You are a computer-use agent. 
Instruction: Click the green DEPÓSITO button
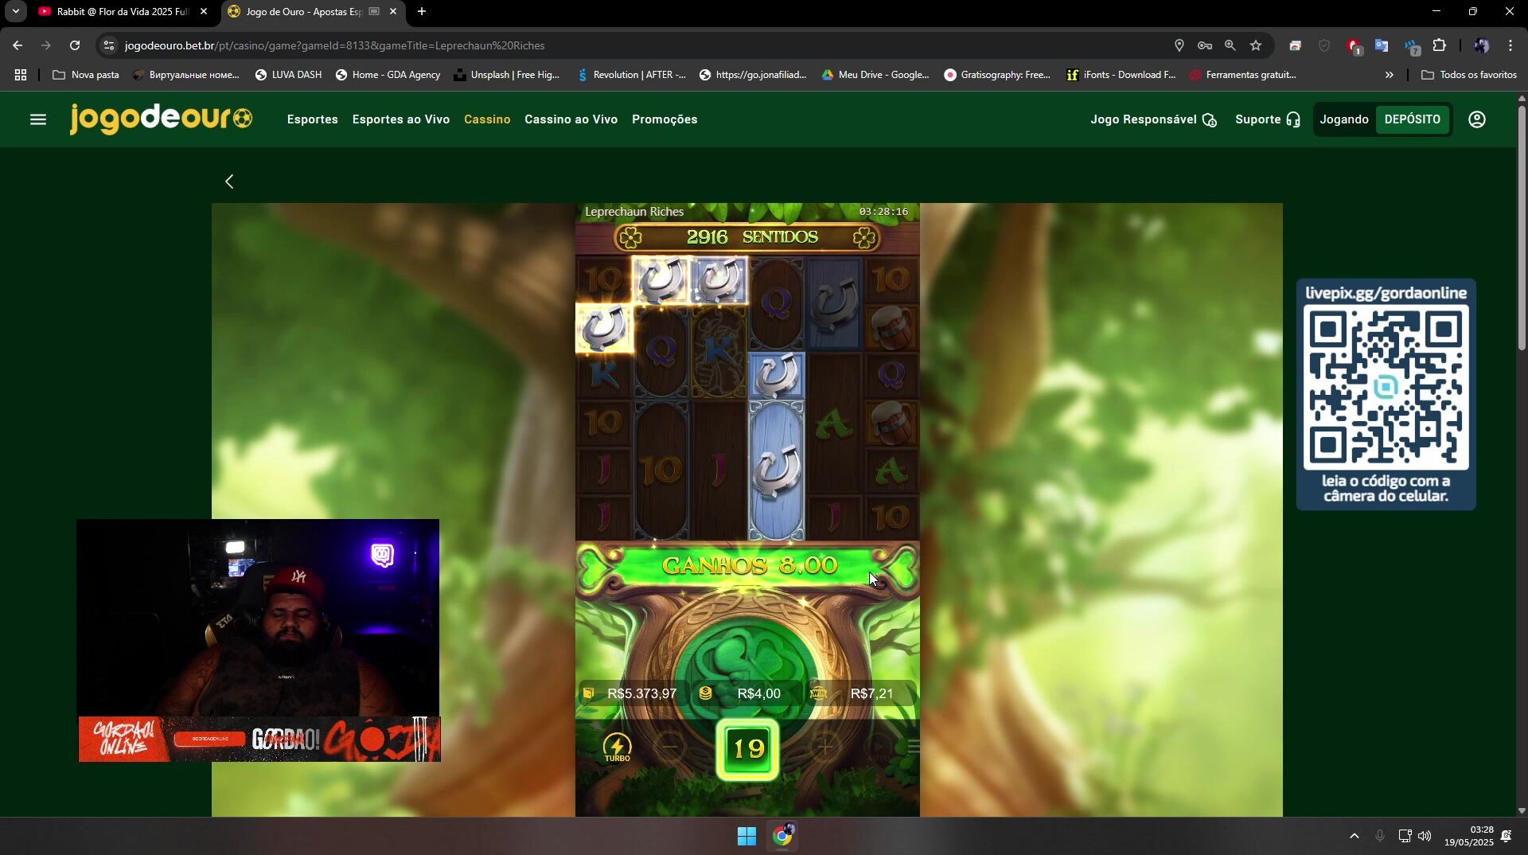pos(1412,119)
